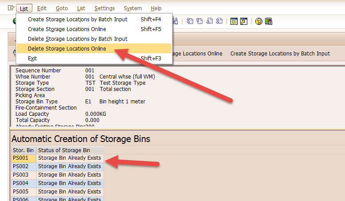Click the first page navigation icon
The height and width of the screenshot is (201, 345).
tap(190, 21)
